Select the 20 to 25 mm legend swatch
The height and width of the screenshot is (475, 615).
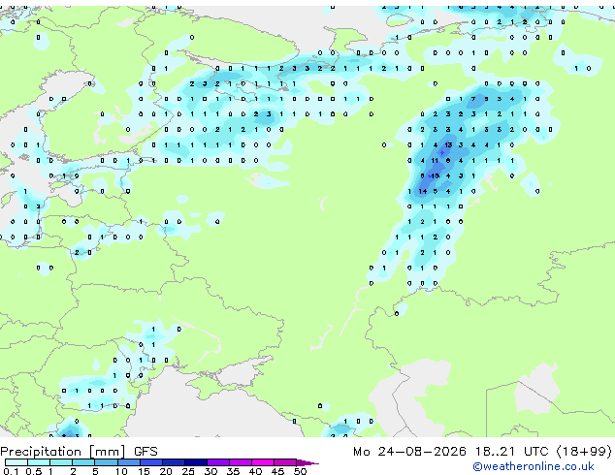coord(173,462)
